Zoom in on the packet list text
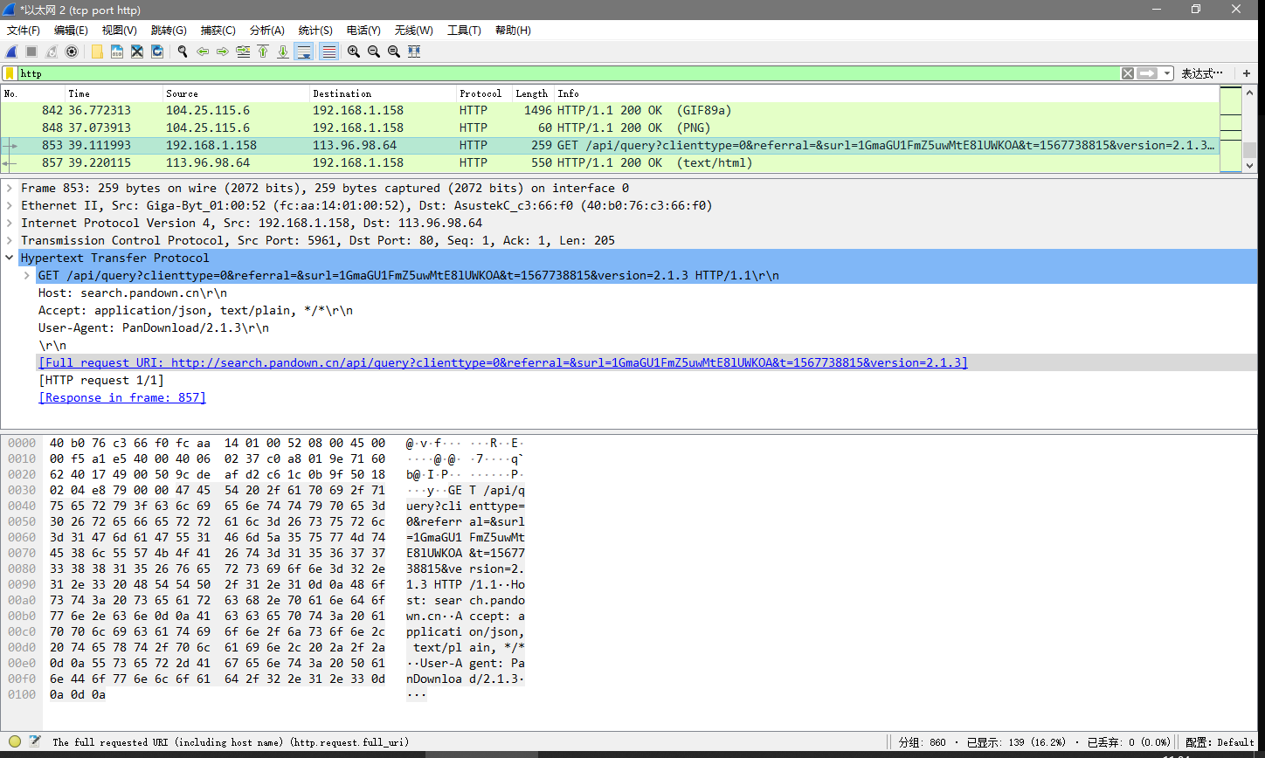Image resolution: width=1265 pixels, height=758 pixels. (x=353, y=51)
